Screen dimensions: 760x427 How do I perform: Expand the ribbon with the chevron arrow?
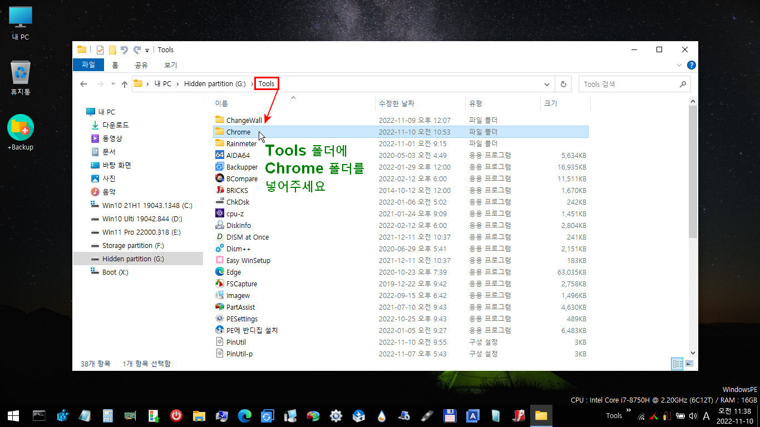point(679,65)
